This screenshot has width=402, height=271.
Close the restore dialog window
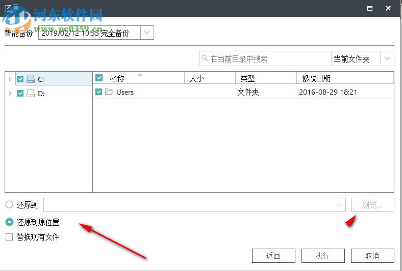coord(388,9)
